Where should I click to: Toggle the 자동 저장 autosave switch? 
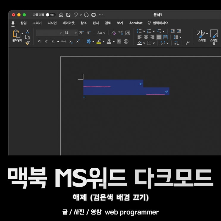pyautogui.click(x=51, y=15)
